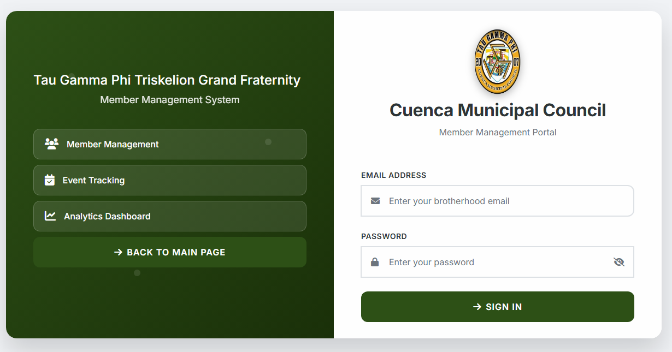
Task: Click the Member Management people icon
Action: (x=51, y=144)
